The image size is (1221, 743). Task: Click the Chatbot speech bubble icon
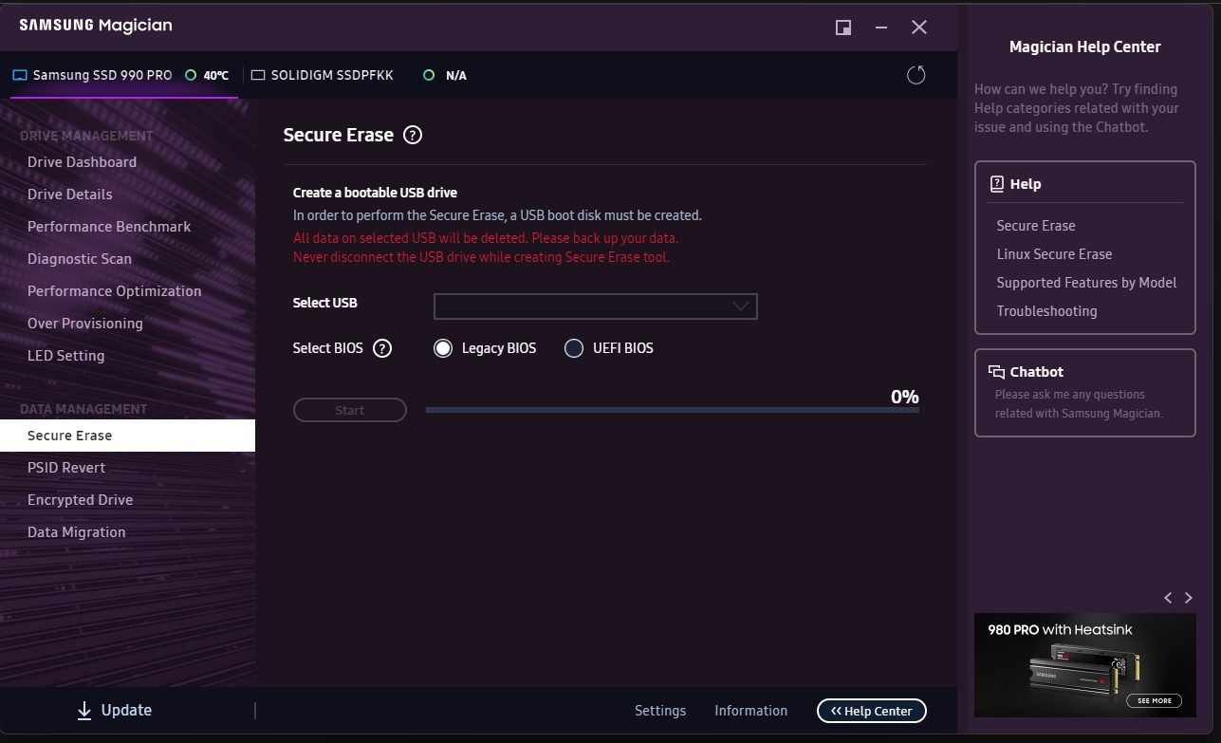[x=996, y=372]
